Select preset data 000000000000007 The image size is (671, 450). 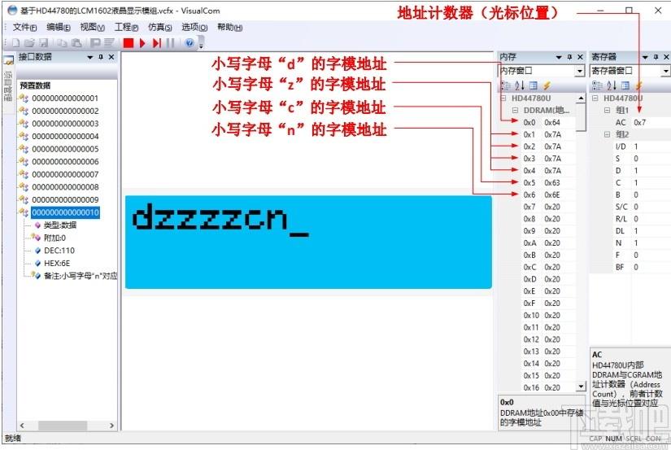click(65, 174)
